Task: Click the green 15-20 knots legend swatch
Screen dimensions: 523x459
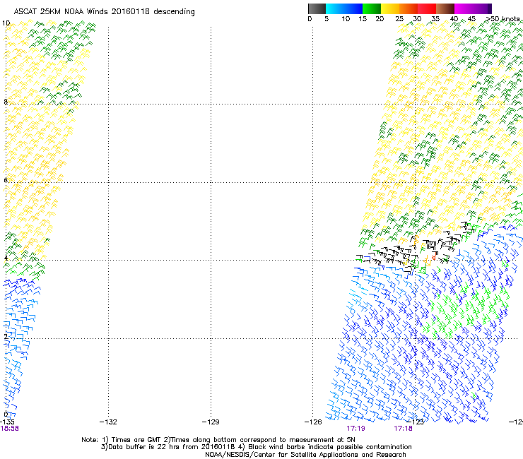Action: pos(372,8)
